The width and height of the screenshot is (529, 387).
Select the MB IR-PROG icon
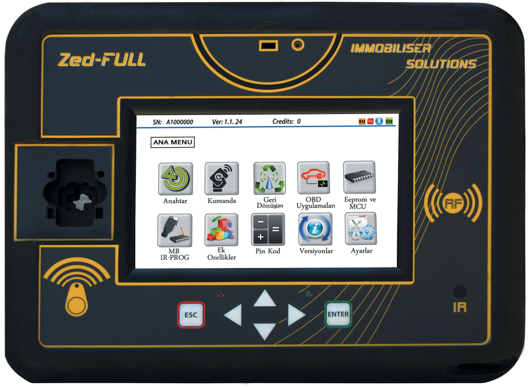coord(175,230)
